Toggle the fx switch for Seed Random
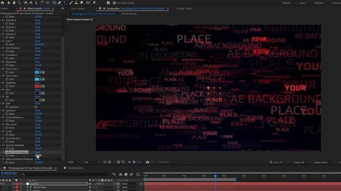Viewport: 341px width, 191px height. 3,138
